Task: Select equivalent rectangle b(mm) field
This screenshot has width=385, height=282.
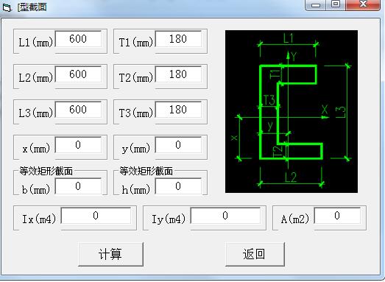Action: (x=78, y=186)
